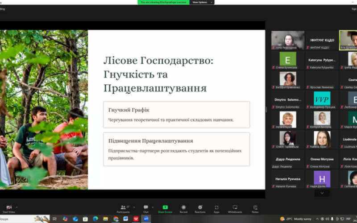Open the volume control in system tray
The width and height of the screenshot is (357, 223).
pos(327,219)
